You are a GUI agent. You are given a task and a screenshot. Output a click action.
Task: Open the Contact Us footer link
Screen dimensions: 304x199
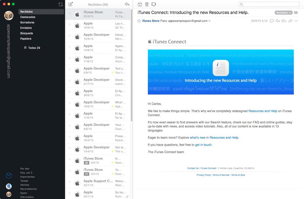pos(193,168)
